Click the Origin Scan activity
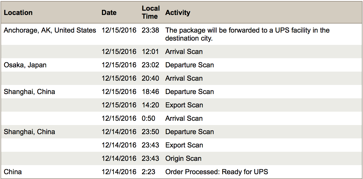Image resolution: width=363 pixels, height=179 pixels. 183,158
